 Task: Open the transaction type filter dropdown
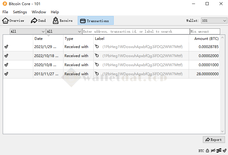[64, 31]
